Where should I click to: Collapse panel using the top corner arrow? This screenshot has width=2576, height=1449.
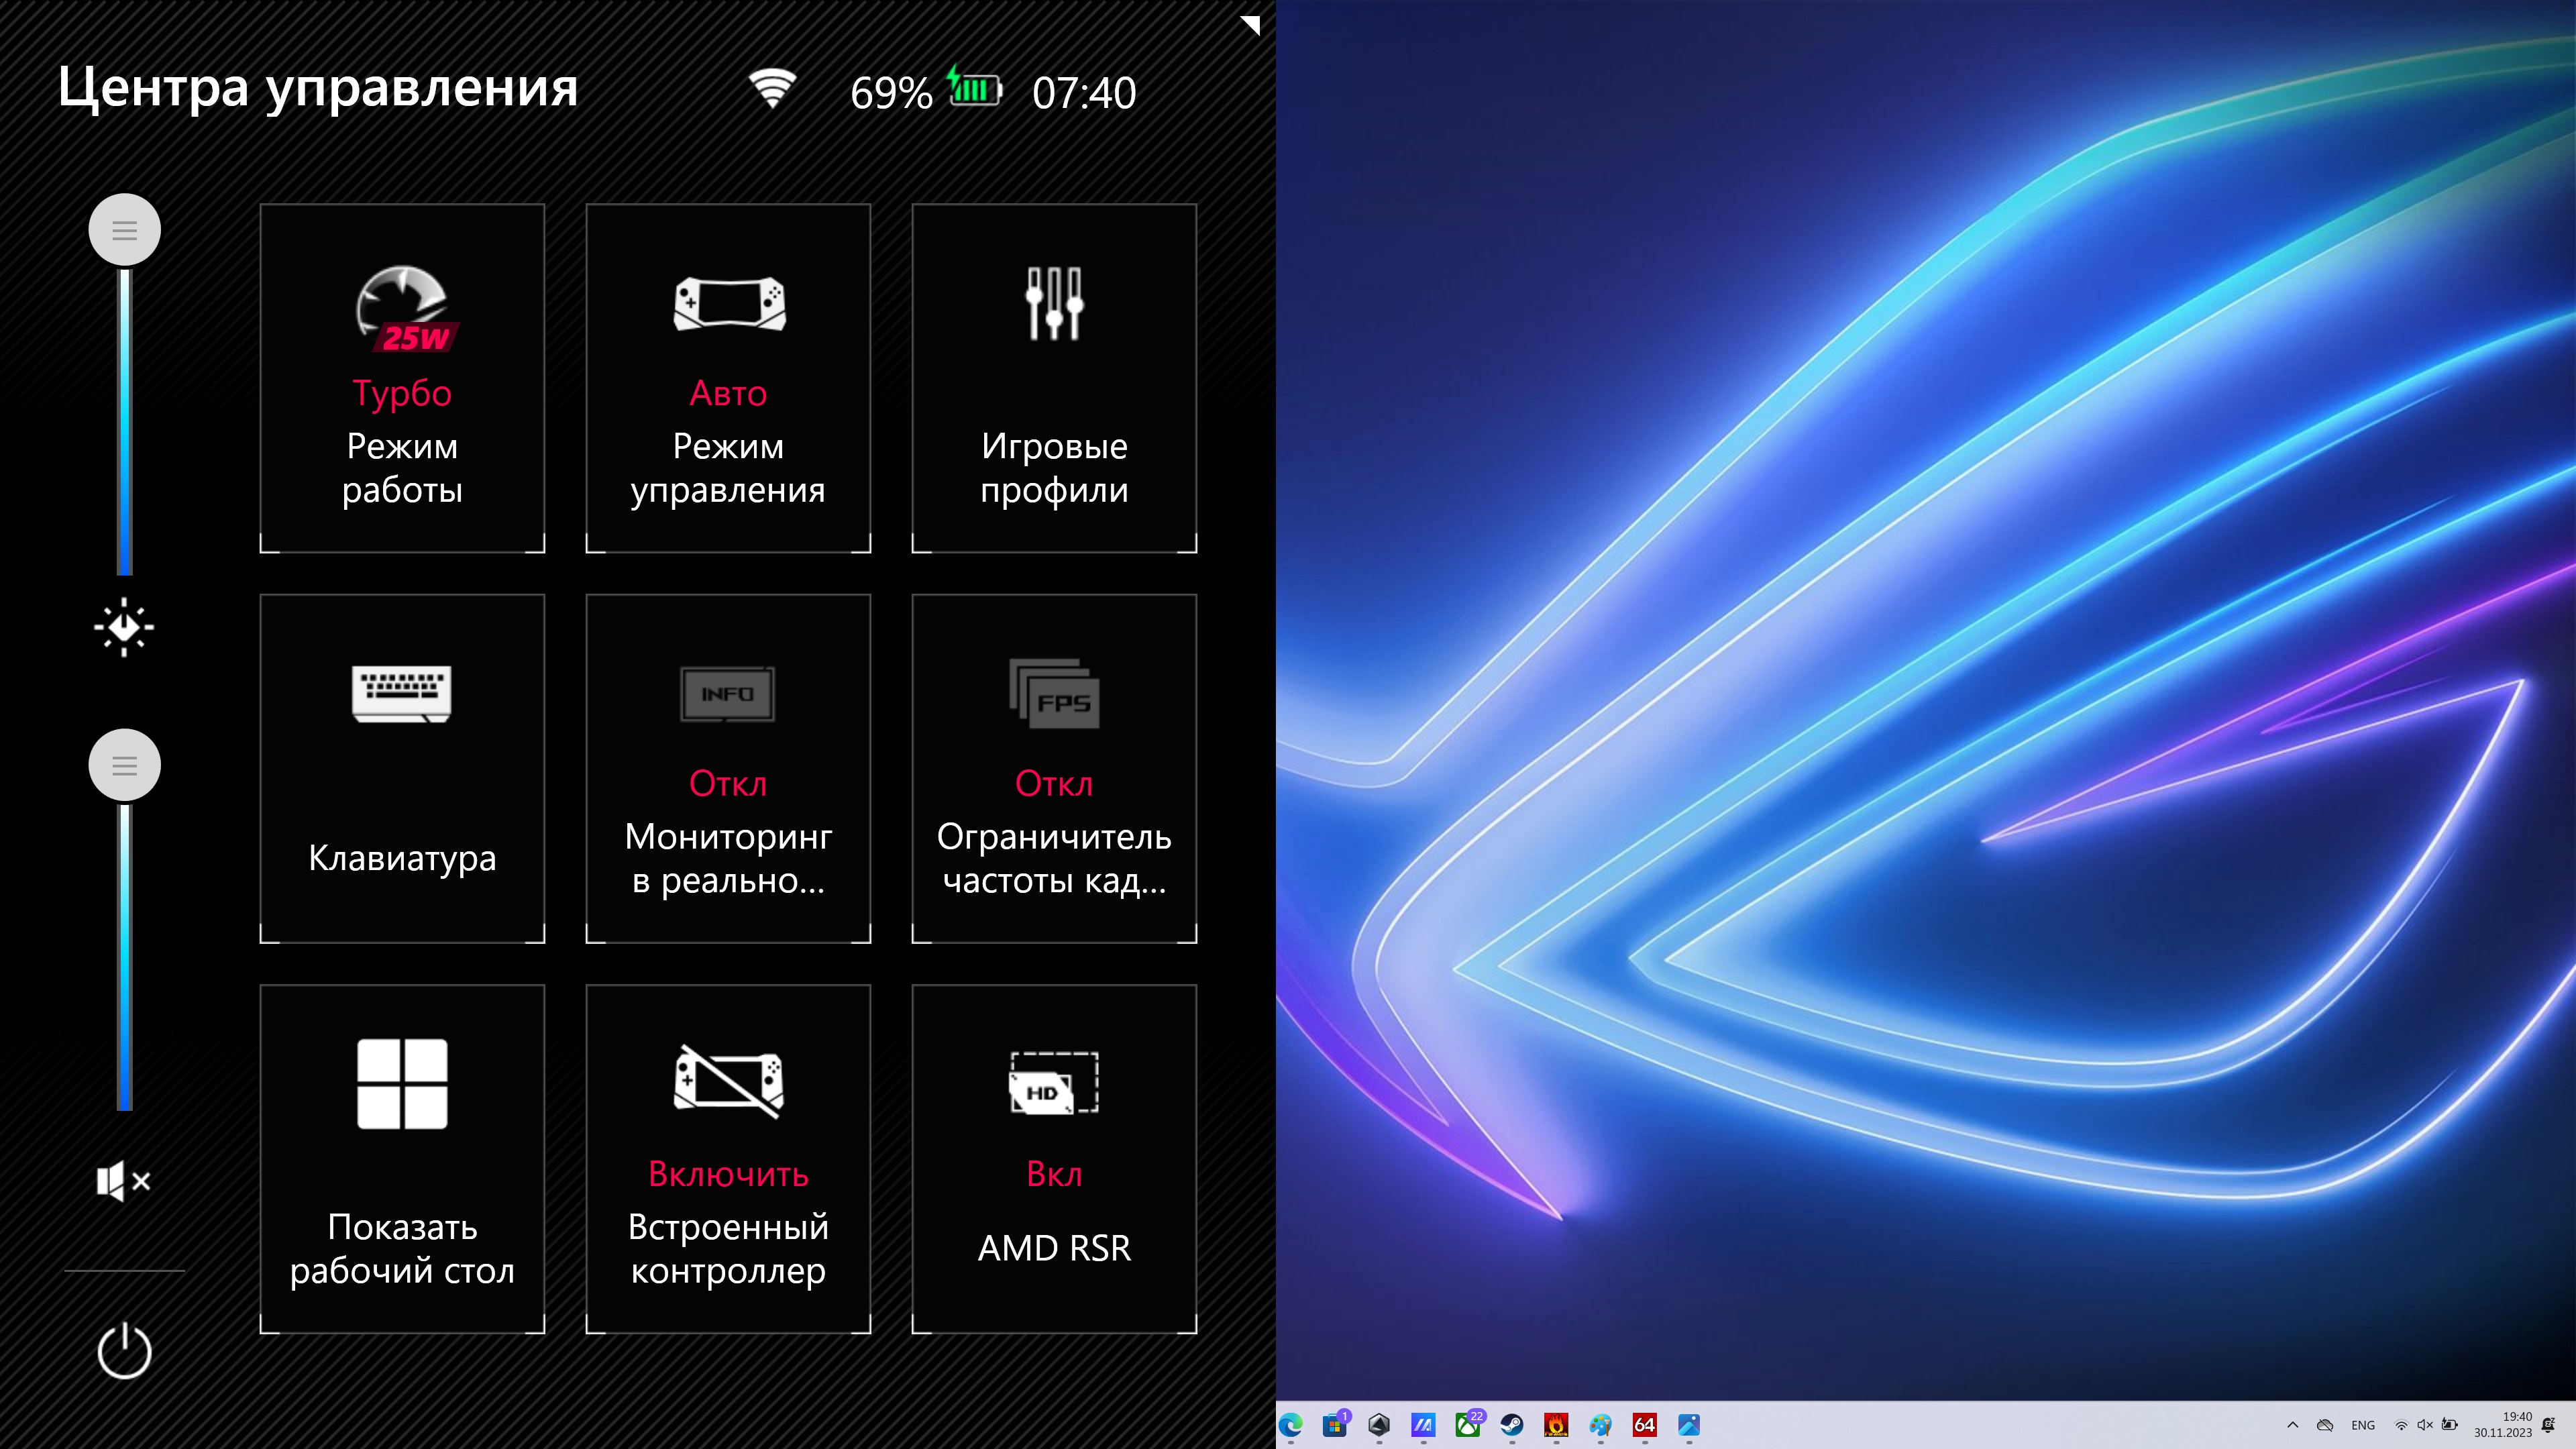pos(1249,25)
